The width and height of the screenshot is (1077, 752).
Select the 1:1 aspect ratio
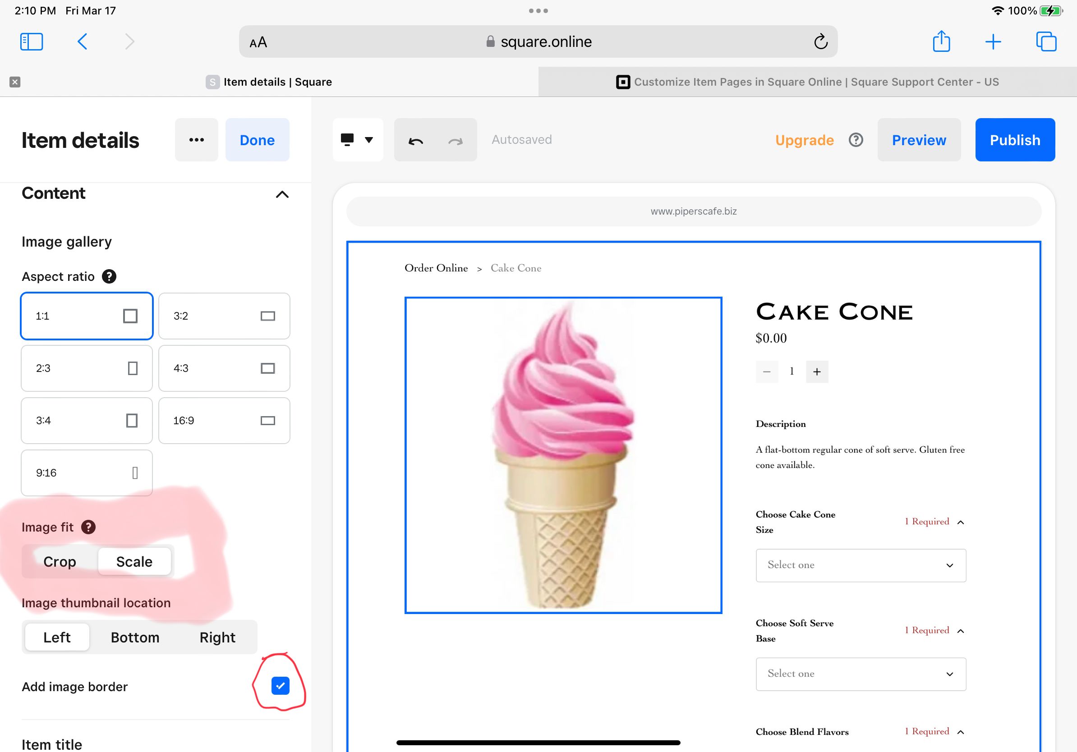tap(87, 316)
